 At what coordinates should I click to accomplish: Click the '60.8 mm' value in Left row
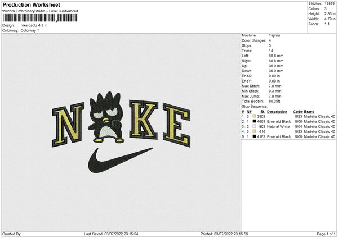pos(276,56)
